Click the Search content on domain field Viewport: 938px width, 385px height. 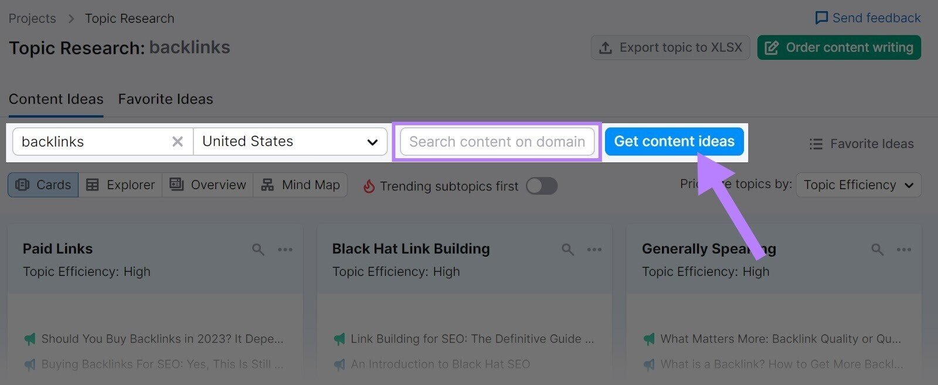pos(497,141)
